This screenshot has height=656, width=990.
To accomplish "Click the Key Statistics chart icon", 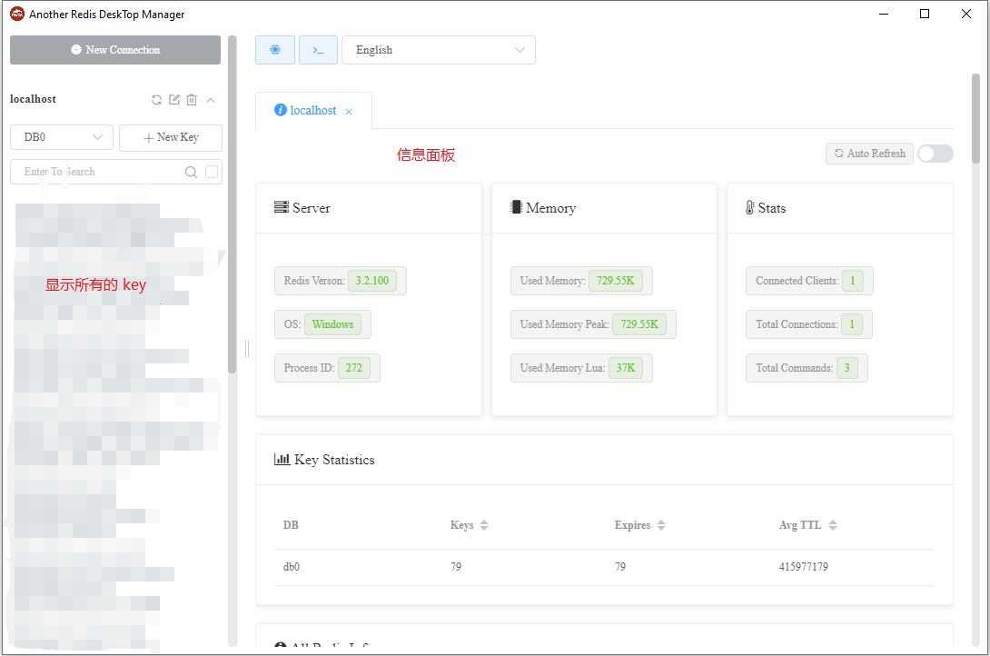I will (x=282, y=460).
